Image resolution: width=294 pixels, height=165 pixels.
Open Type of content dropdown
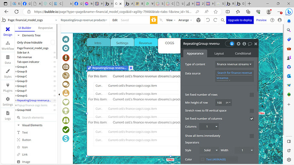pos(234,64)
